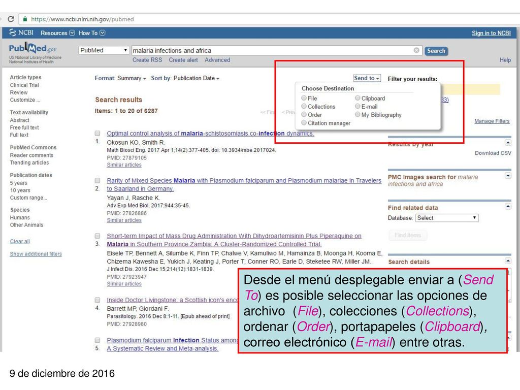The image size is (520, 390).
Task: Click the Search button
Action: [436, 51]
